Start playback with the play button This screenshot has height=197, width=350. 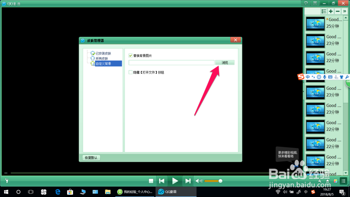click(175, 181)
